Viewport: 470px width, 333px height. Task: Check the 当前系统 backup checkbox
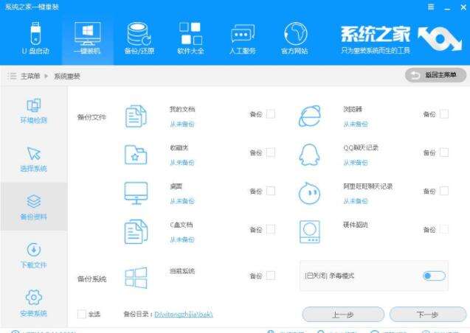coord(270,276)
